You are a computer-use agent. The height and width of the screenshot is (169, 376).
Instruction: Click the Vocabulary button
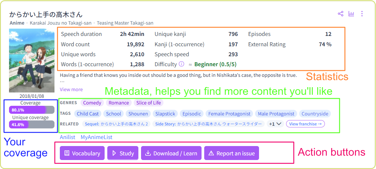tap(82, 153)
